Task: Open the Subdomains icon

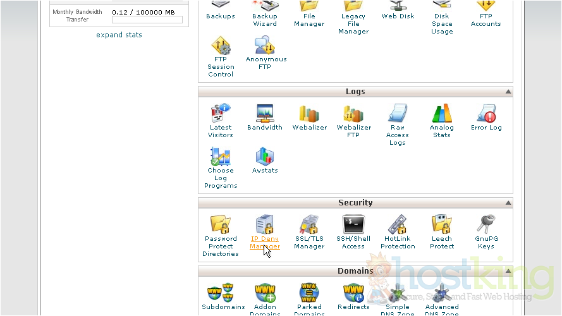Action: [x=223, y=293]
